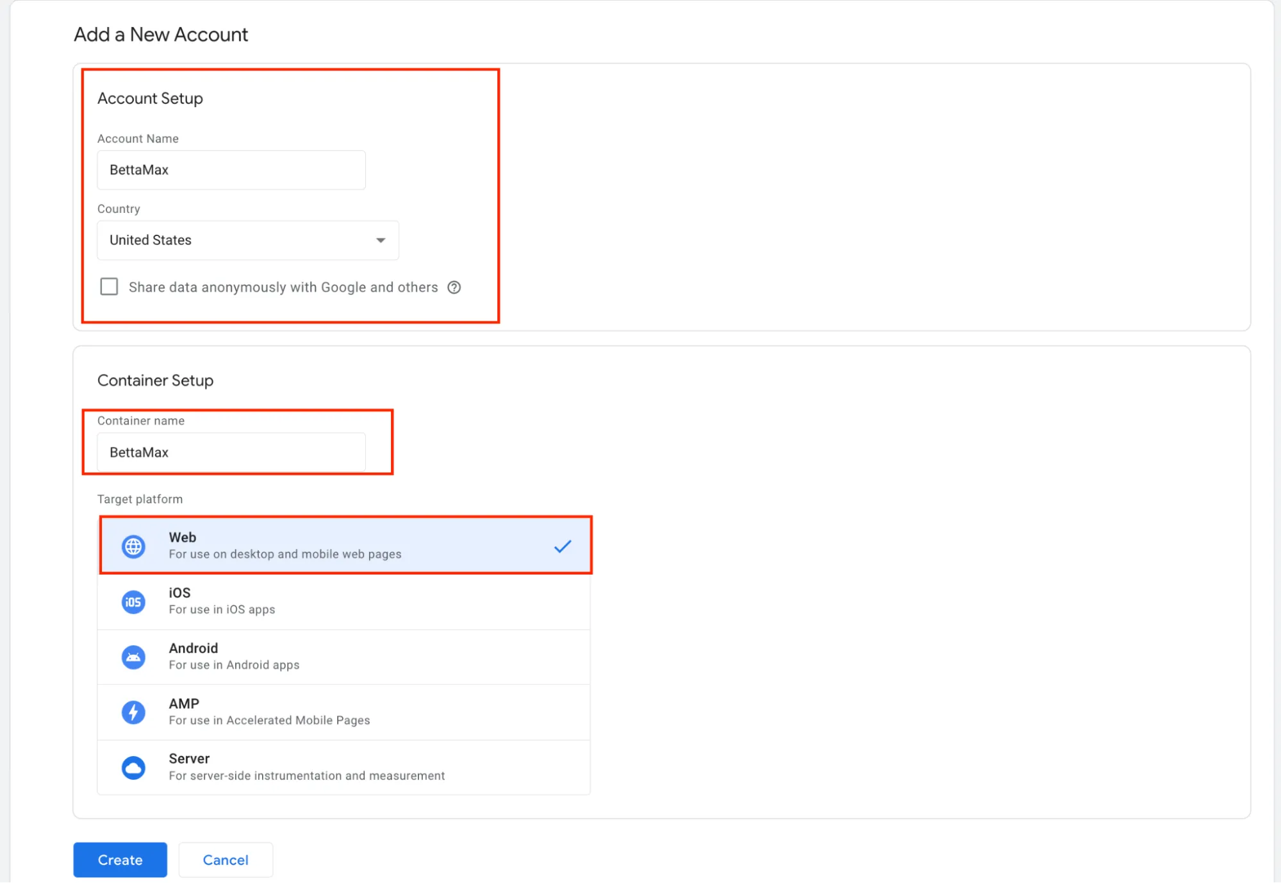Viewport: 1281px width, 883px height.
Task: Focus the Account Name input field
Action: [231, 170]
